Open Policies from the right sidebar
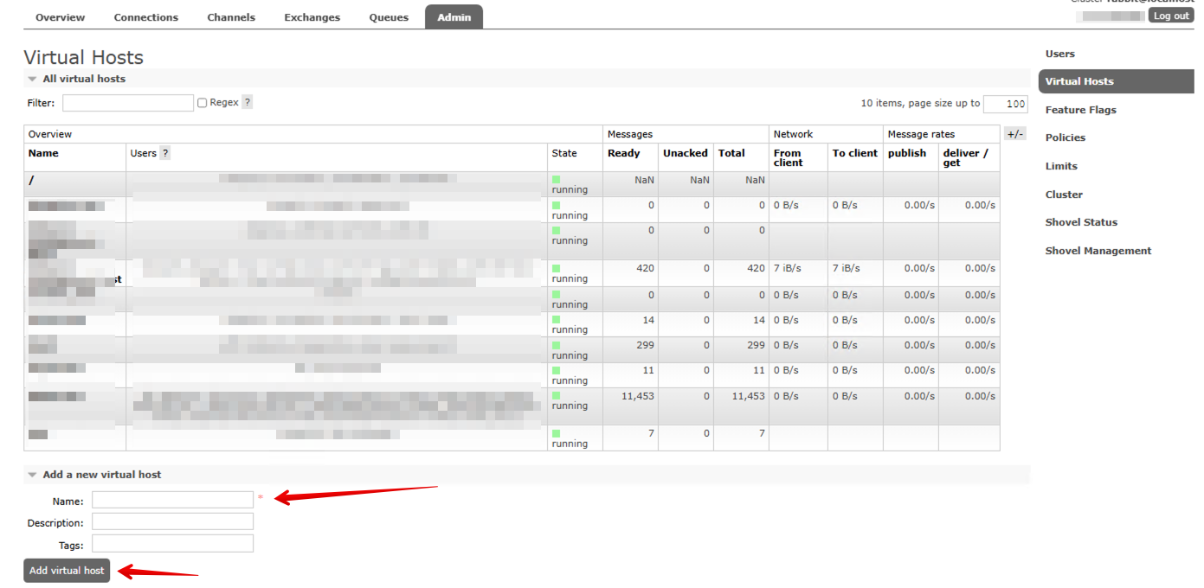1204x588 pixels. coord(1065,137)
